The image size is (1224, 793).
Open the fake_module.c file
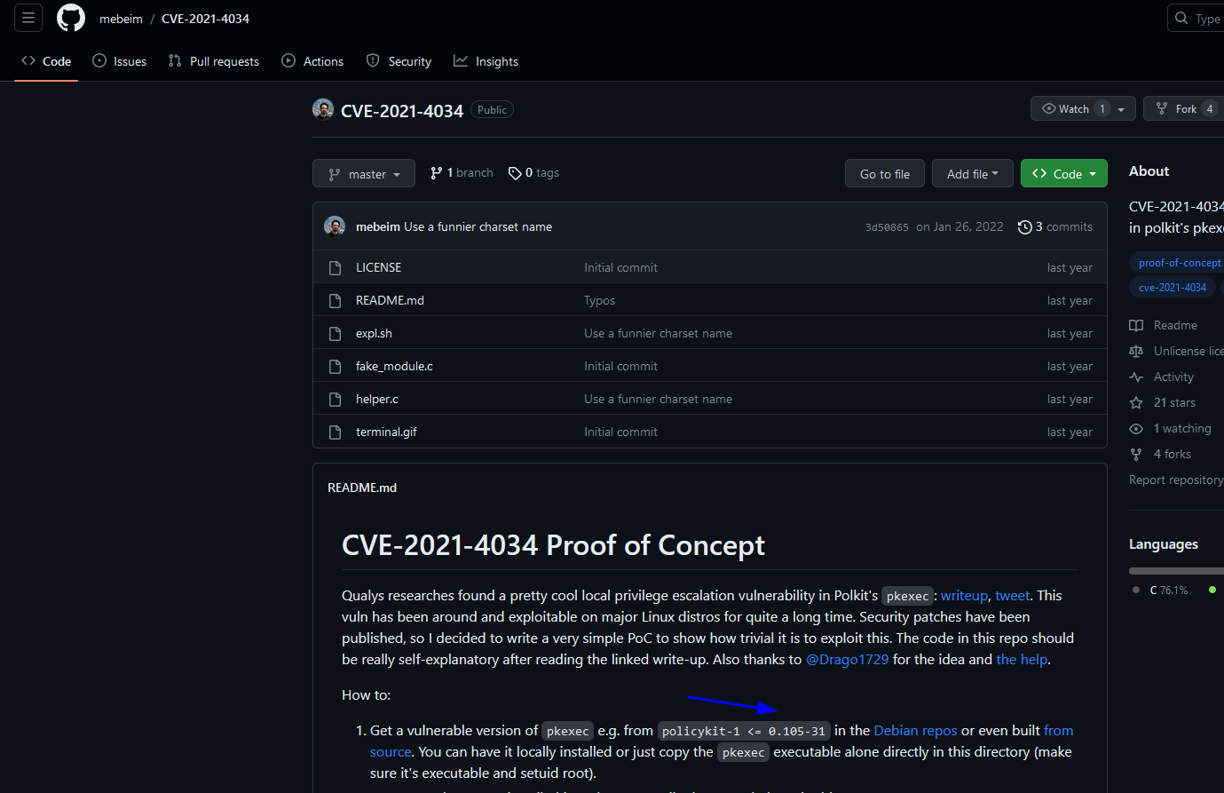(394, 366)
